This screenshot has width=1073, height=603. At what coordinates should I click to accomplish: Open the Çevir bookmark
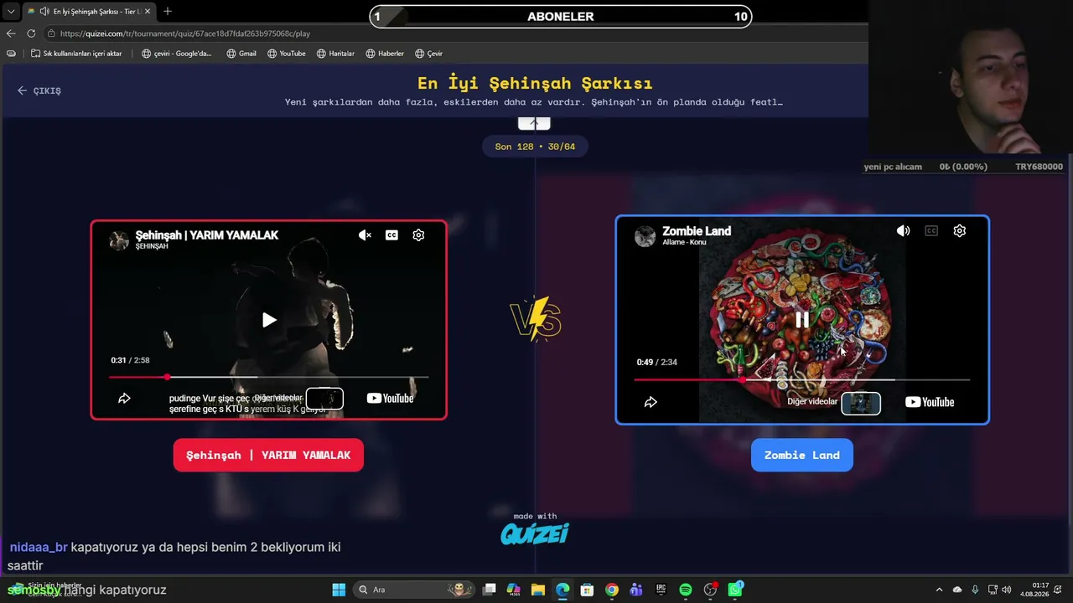click(x=428, y=54)
